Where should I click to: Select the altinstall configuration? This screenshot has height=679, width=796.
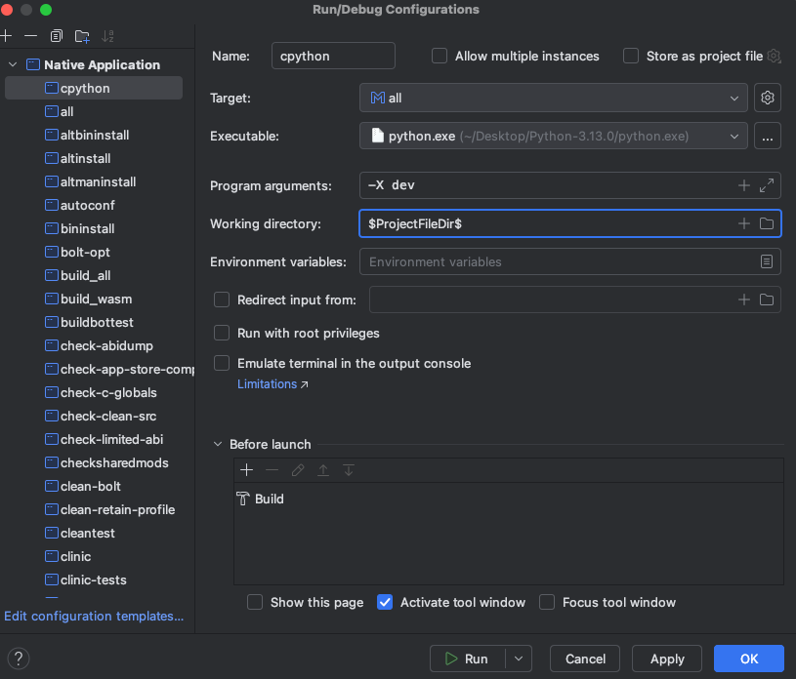pos(85,158)
